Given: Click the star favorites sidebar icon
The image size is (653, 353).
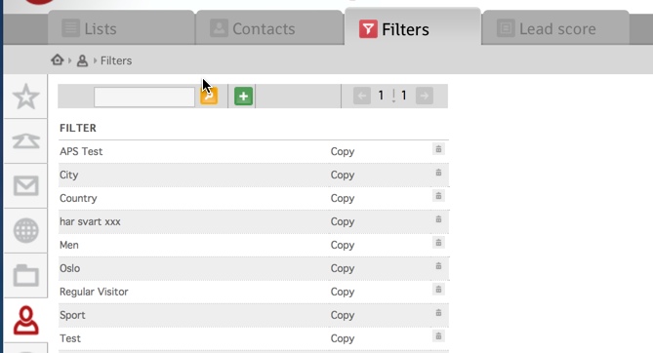Looking at the screenshot, I should tap(25, 97).
